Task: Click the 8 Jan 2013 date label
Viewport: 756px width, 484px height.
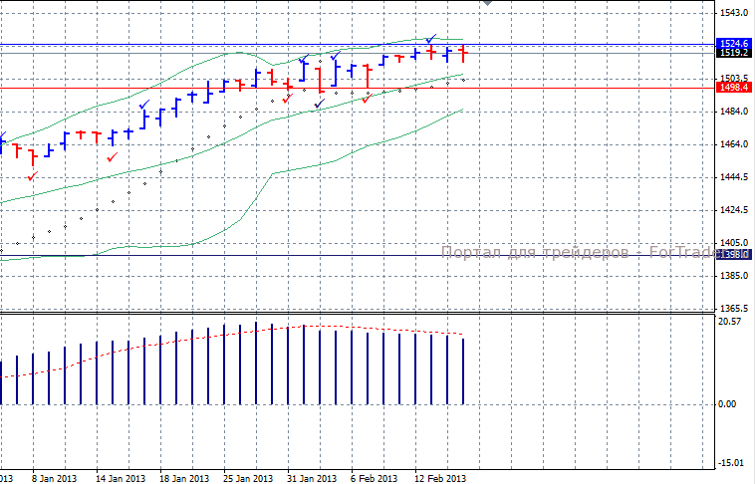Action: 54,478
